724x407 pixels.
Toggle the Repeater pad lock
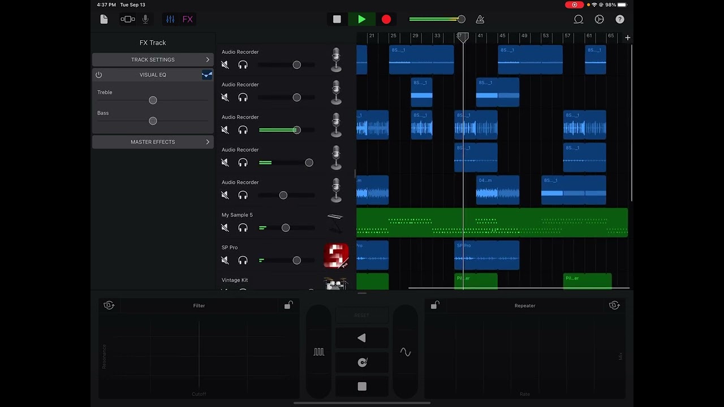[435, 305]
